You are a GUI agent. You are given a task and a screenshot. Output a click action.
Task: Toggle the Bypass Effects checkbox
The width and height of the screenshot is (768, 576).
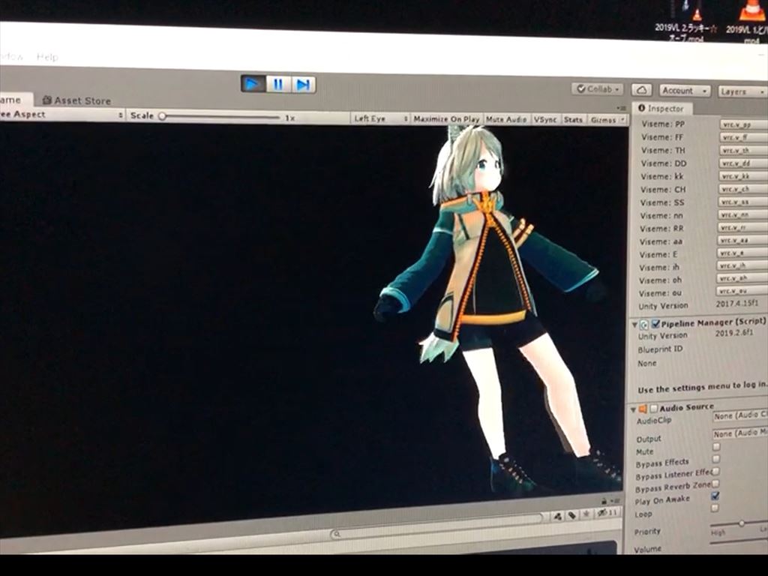pyautogui.click(x=716, y=459)
